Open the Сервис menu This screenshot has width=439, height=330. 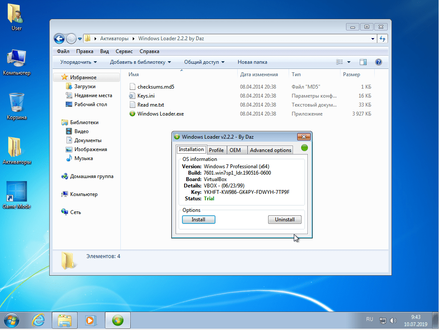(x=124, y=51)
